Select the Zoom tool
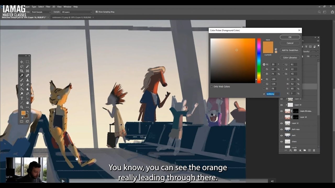 pos(22,107)
